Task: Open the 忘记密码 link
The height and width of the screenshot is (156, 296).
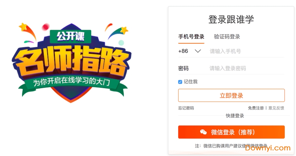Action: coord(186,108)
